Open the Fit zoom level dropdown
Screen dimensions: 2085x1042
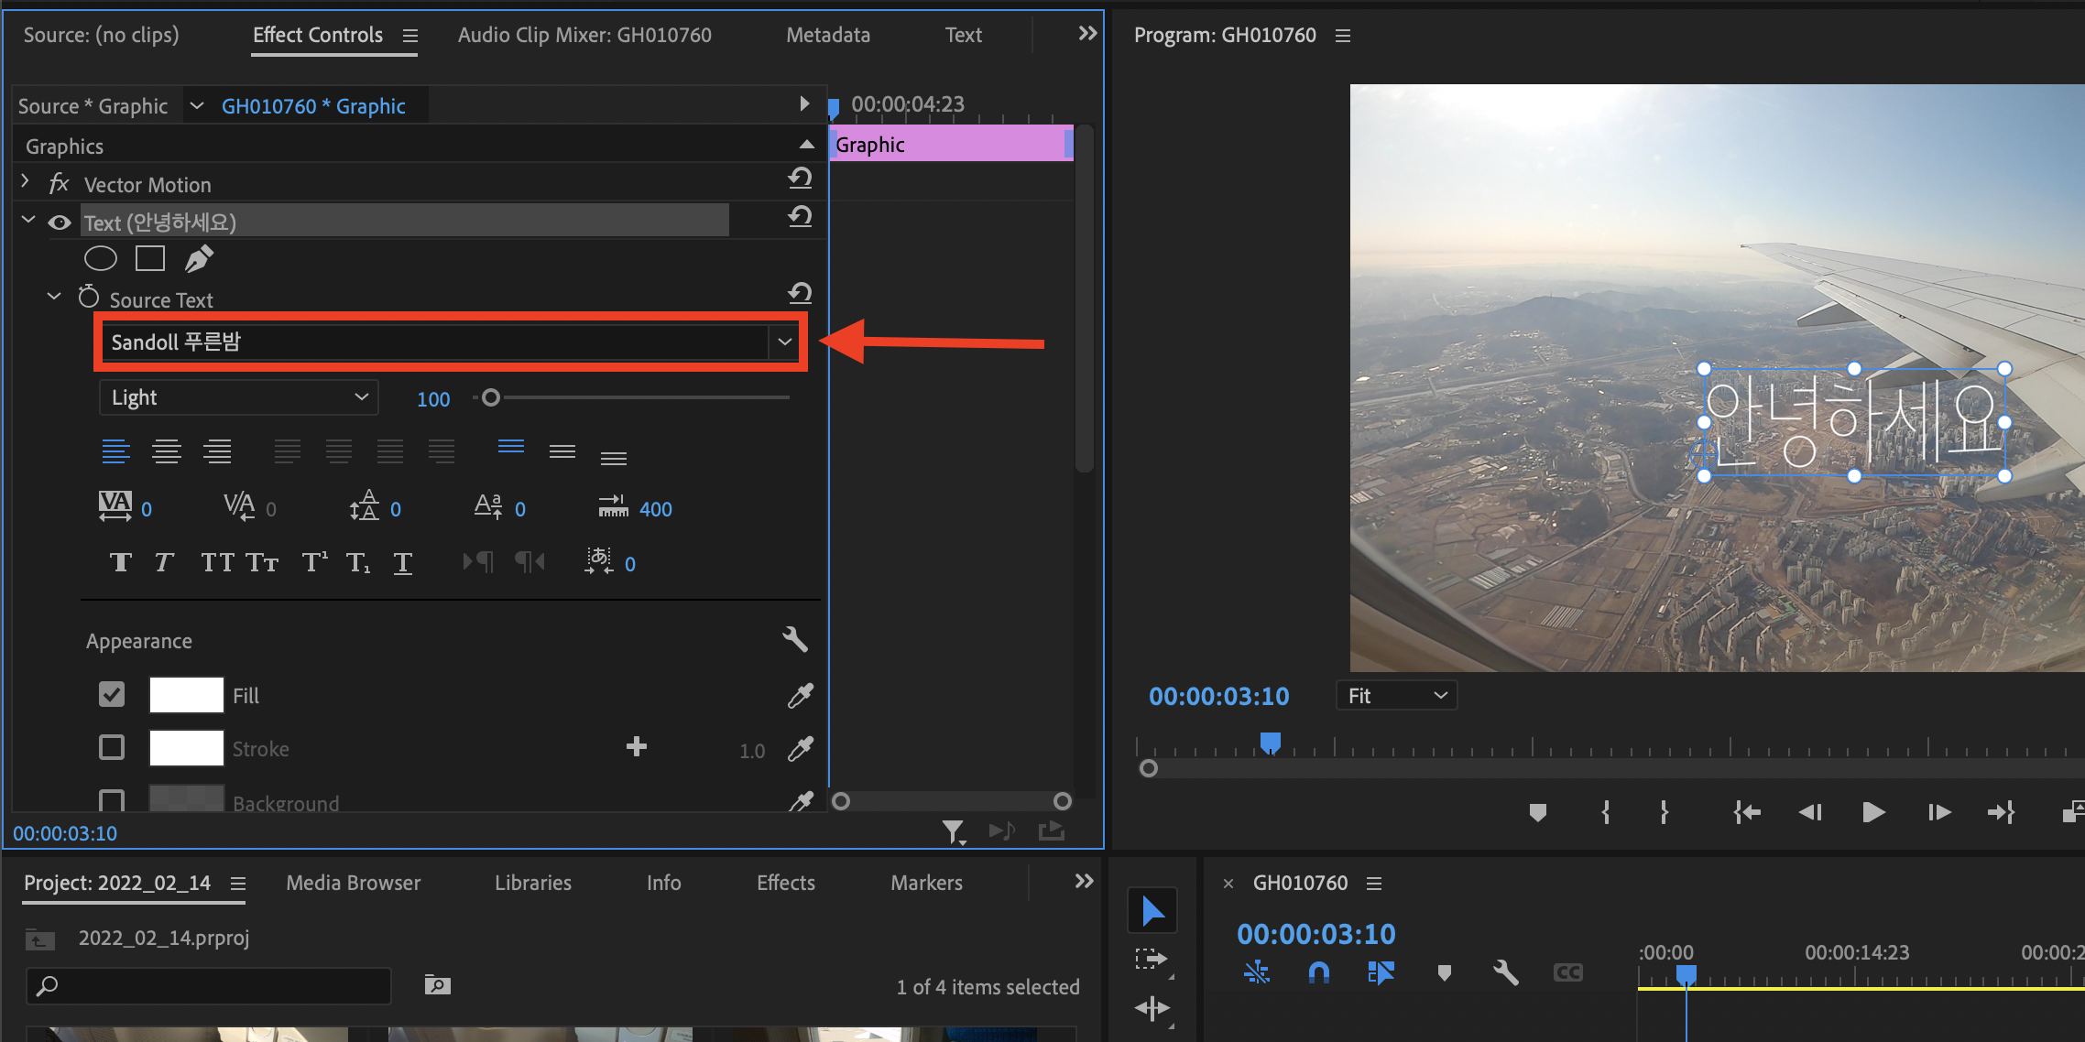1396,696
